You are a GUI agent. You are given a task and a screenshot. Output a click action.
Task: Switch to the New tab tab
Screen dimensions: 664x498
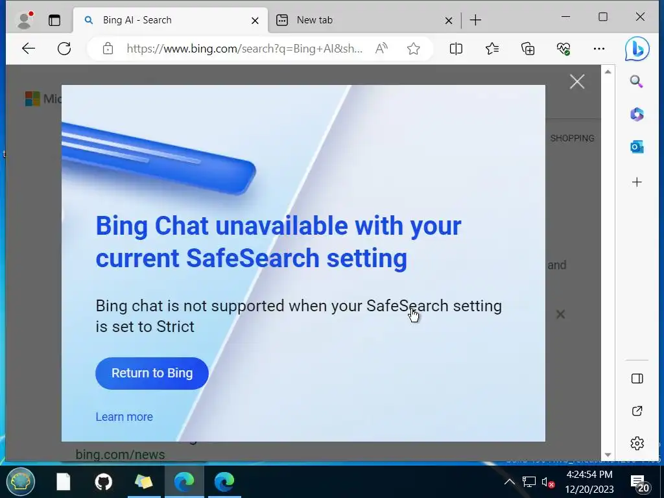coord(365,20)
